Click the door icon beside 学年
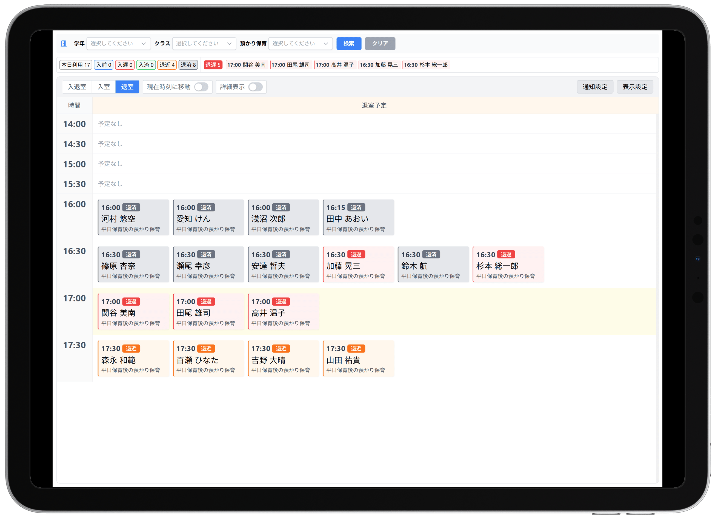The height and width of the screenshot is (518, 715). click(x=64, y=44)
